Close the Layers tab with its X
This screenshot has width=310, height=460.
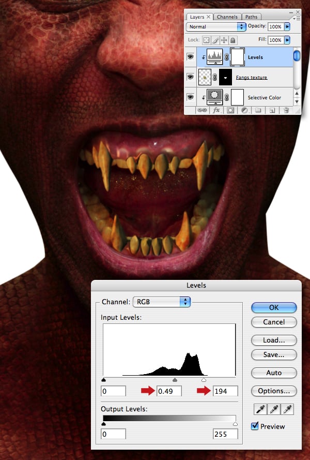[208, 17]
